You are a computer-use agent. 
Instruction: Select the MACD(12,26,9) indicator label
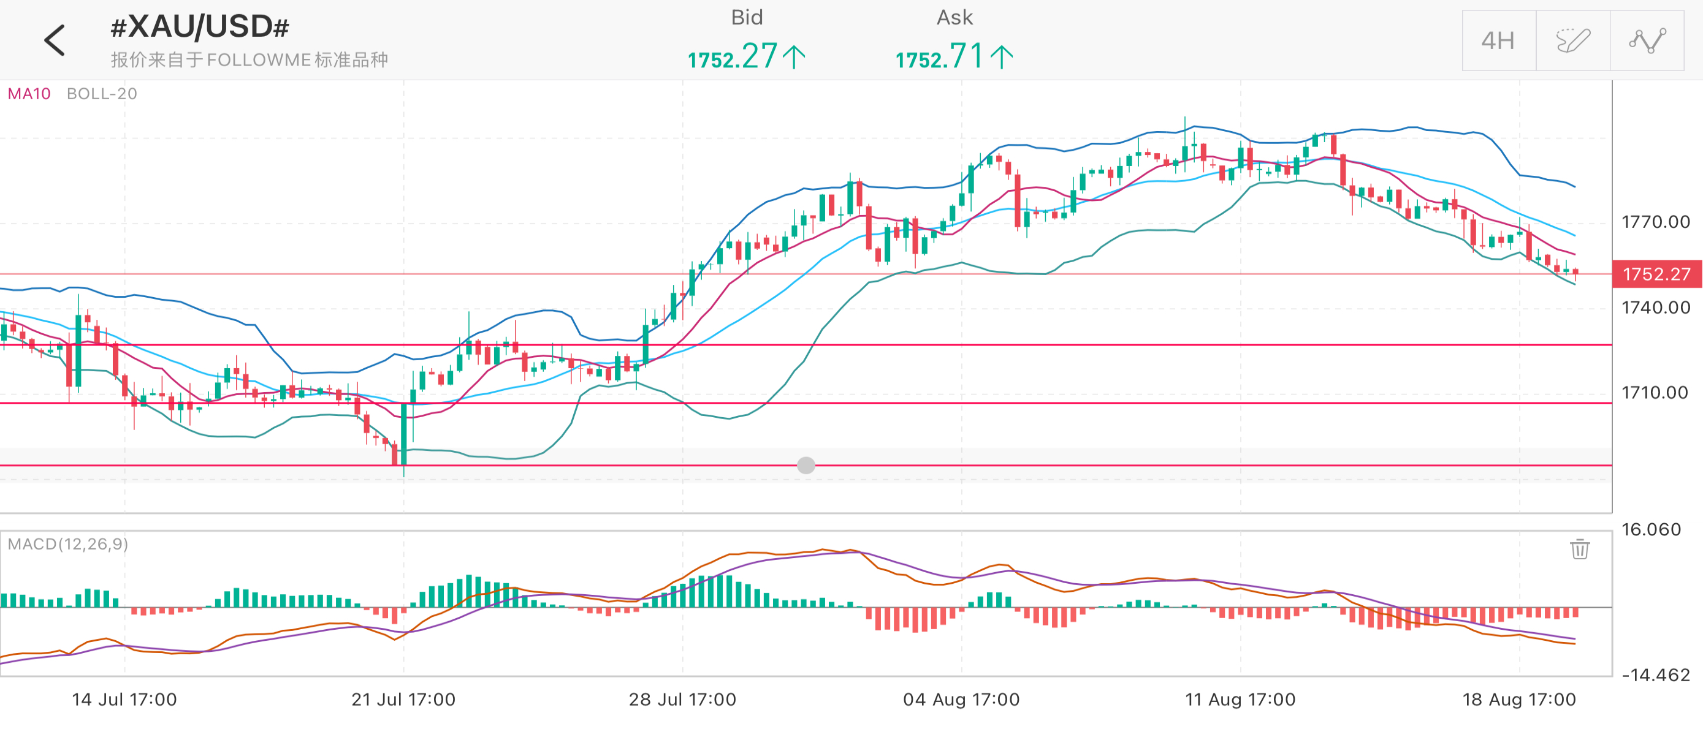(x=68, y=544)
